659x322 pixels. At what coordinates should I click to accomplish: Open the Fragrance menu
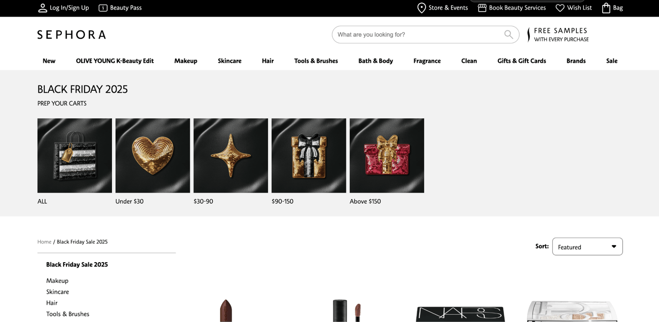click(x=427, y=61)
